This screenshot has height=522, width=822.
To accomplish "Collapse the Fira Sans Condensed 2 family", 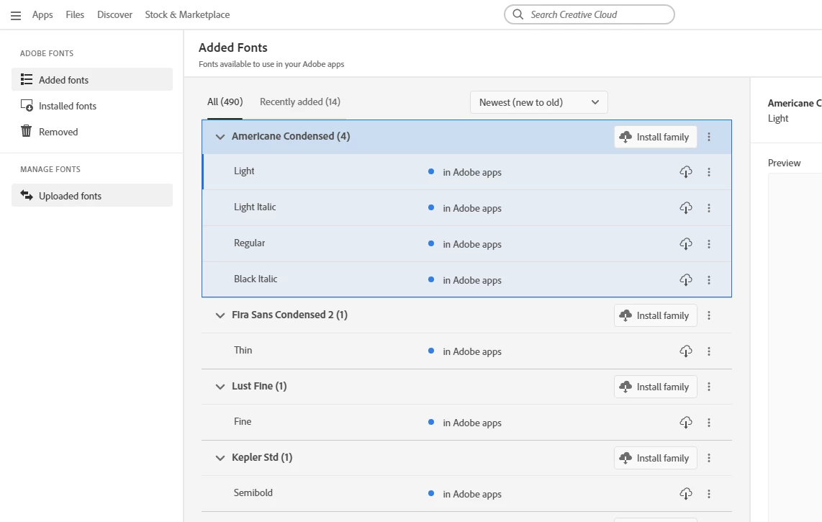I will pos(220,315).
